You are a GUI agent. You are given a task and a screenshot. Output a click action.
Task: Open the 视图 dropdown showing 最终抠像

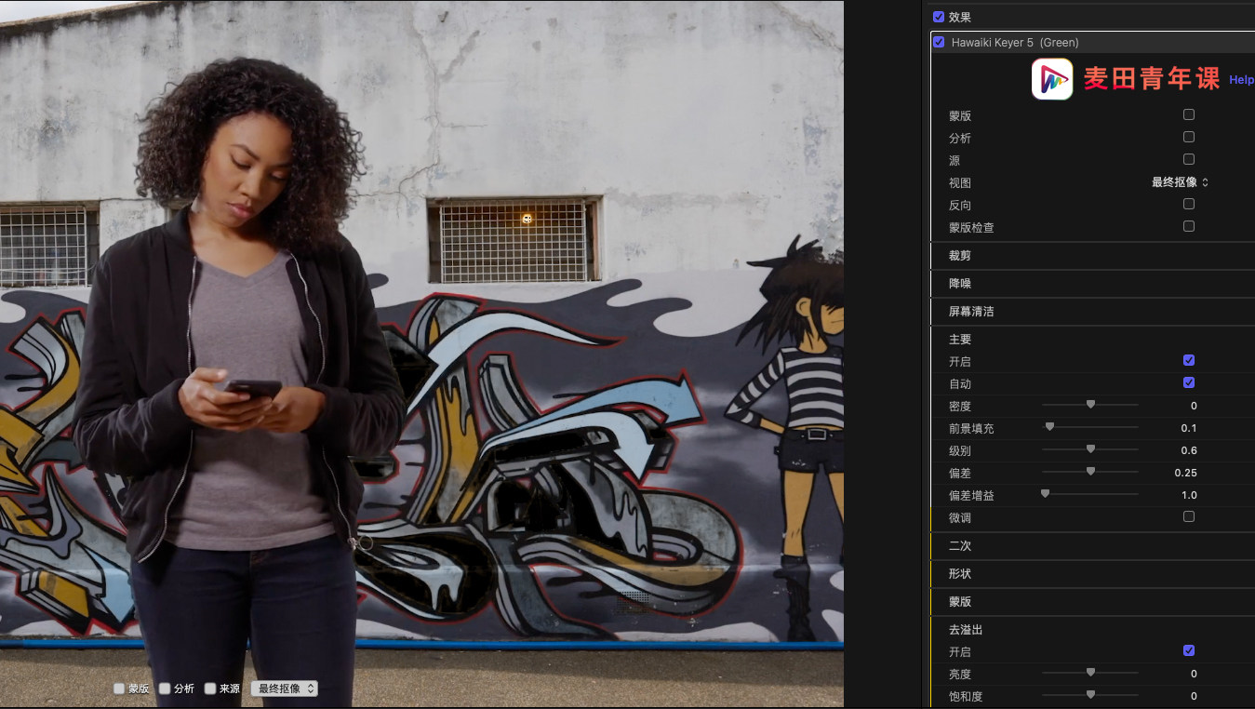pos(1180,182)
